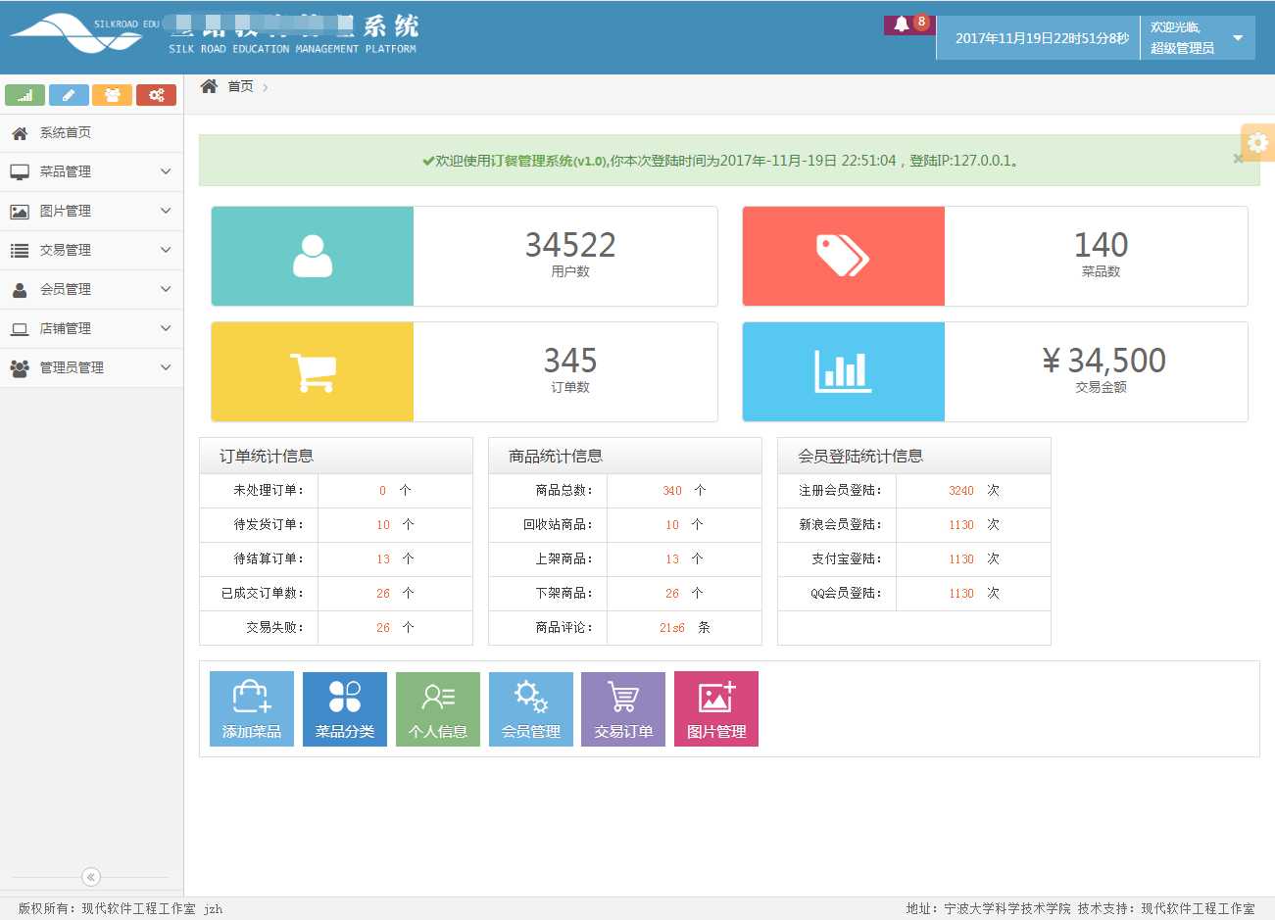Viewport: 1275px width, 920px height.
Task: Click the list icon beside 交易管理
Action: [x=20, y=251]
